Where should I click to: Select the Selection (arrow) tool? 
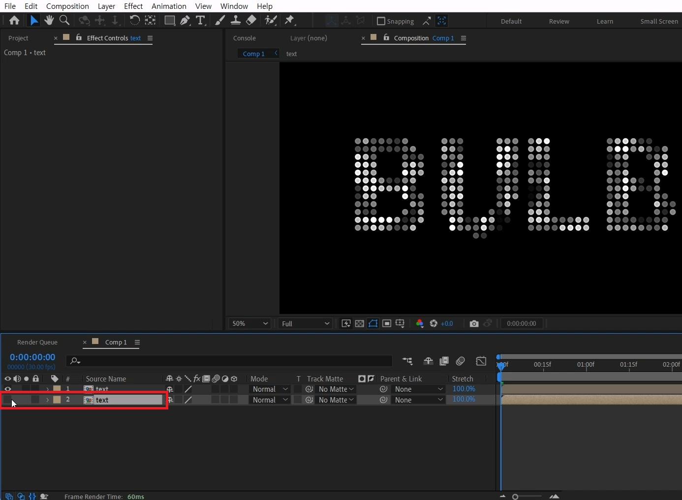(x=33, y=20)
